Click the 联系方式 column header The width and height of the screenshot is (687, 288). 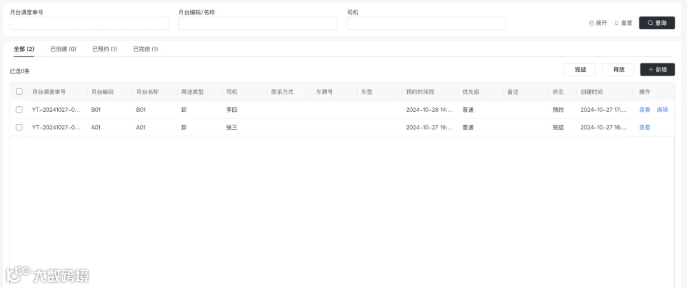point(282,92)
